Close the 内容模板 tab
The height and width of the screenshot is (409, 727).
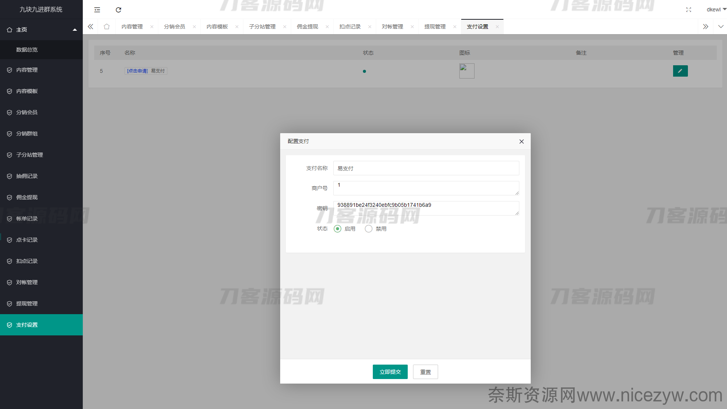pos(237,27)
